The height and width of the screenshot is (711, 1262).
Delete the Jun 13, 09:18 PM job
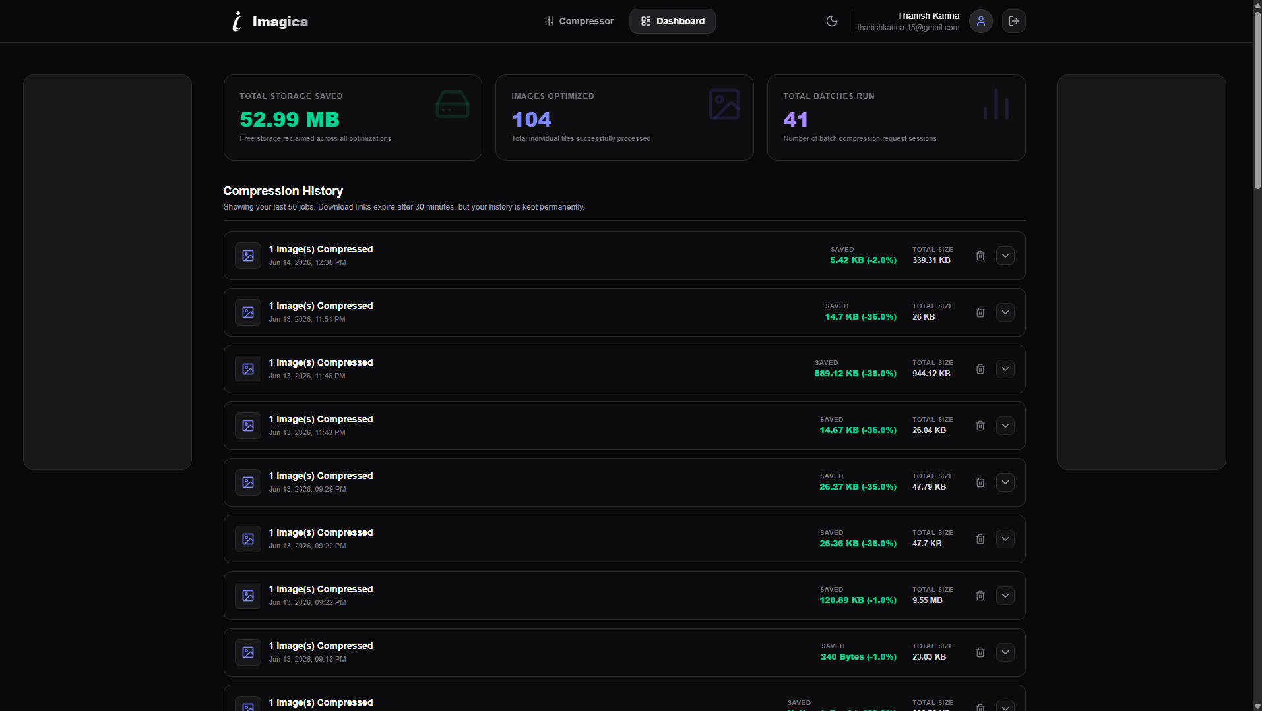980,652
